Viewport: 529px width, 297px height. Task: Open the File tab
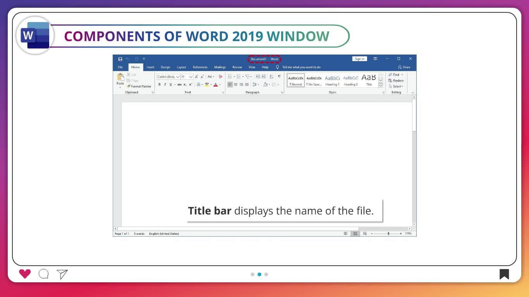tap(120, 67)
